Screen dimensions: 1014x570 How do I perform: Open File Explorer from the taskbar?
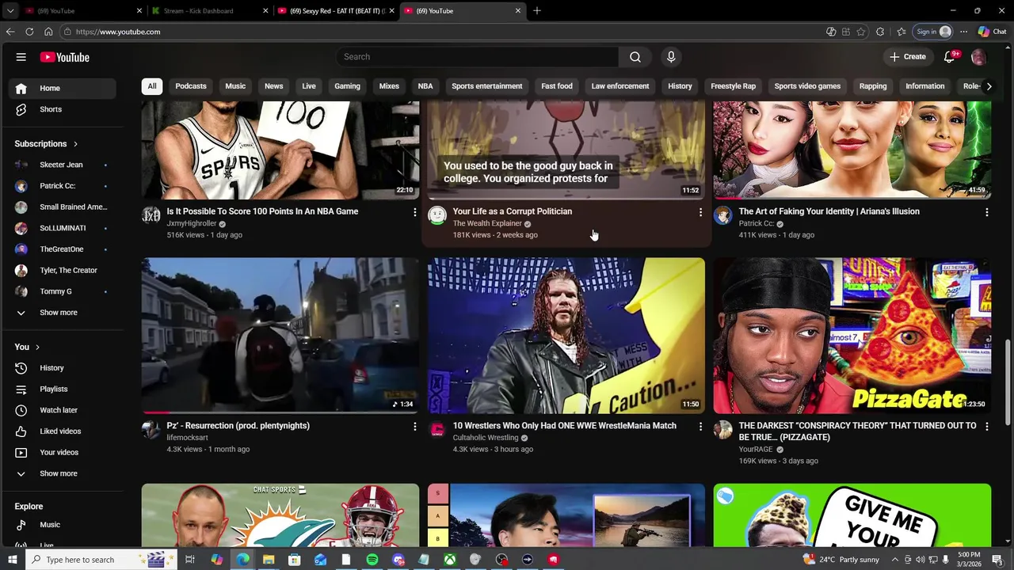tap(269, 560)
